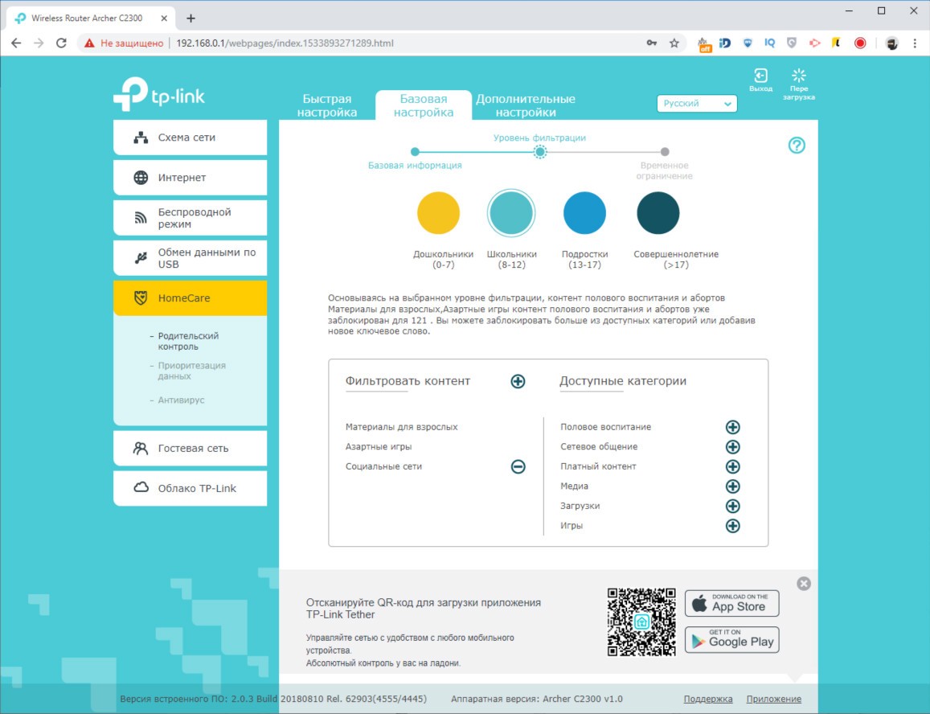Remove Социальные сети with the minus icon

(x=518, y=466)
